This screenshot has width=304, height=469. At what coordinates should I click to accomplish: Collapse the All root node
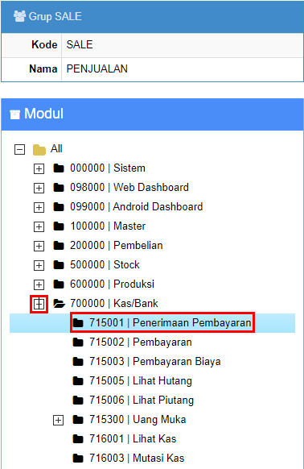(20, 149)
